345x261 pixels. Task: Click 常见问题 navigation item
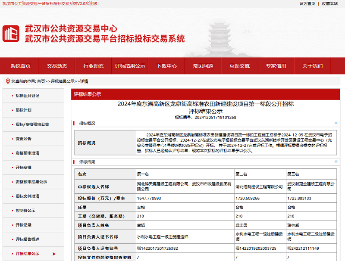click(x=203, y=66)
